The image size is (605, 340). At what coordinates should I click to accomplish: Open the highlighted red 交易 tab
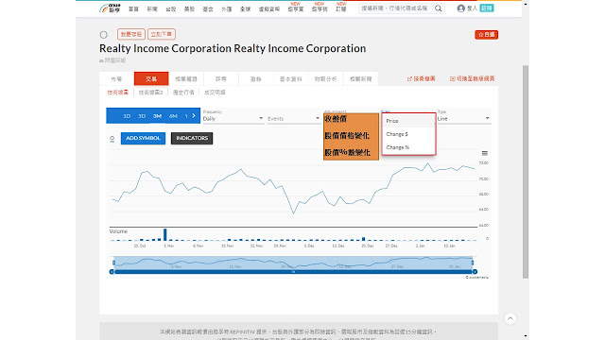pos(151,78)
